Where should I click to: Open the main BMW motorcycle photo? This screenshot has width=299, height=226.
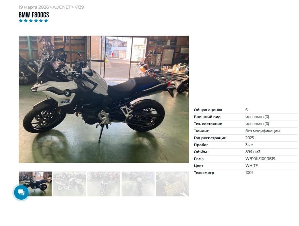(104, 99)
